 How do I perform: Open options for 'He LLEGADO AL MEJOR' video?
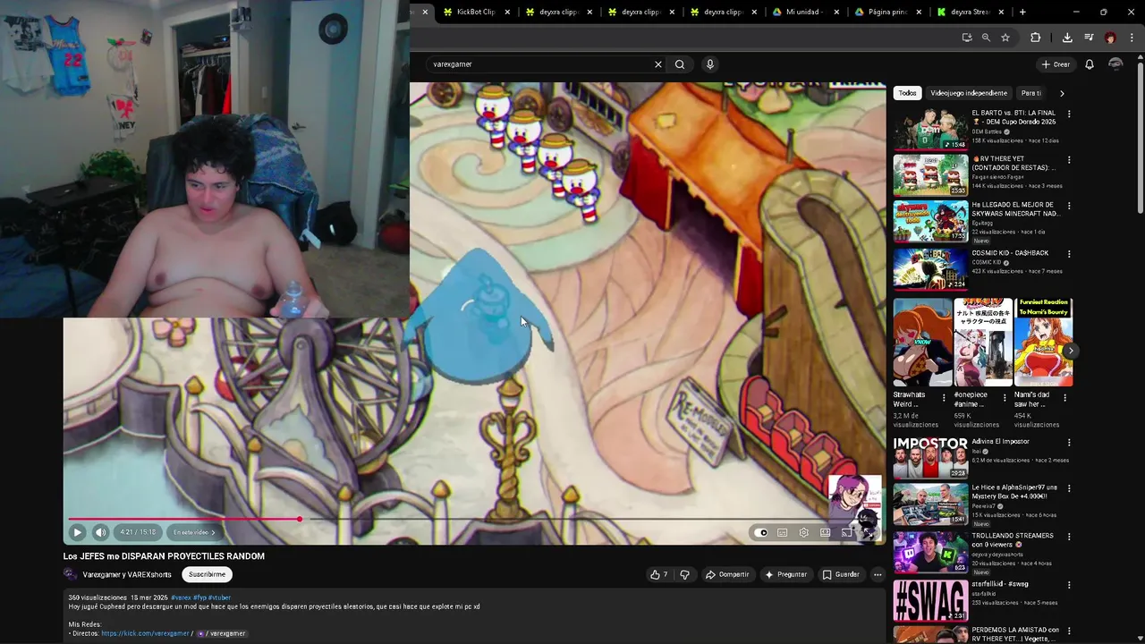click(1069, 207)
